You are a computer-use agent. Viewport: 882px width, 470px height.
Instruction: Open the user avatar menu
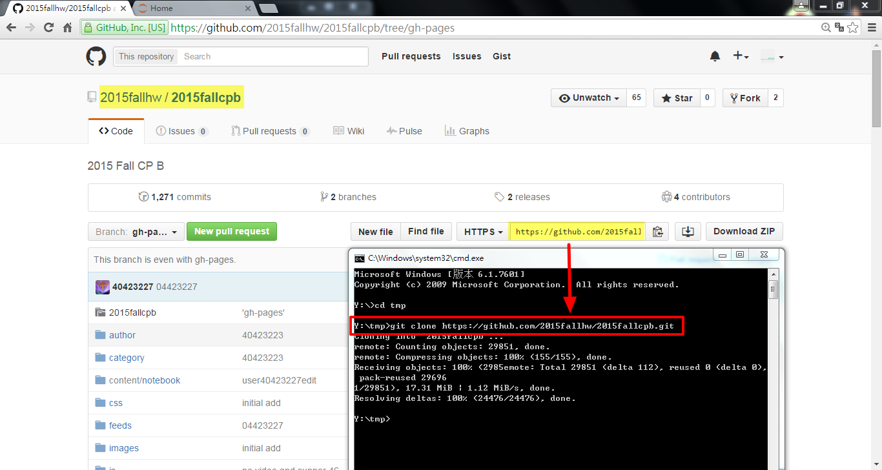coord(772,57)
